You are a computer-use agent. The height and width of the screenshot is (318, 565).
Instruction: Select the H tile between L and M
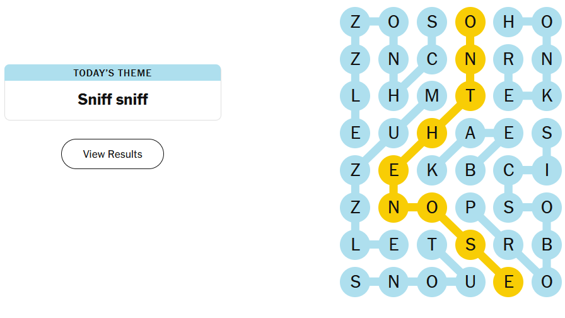(x=393, y=96)
